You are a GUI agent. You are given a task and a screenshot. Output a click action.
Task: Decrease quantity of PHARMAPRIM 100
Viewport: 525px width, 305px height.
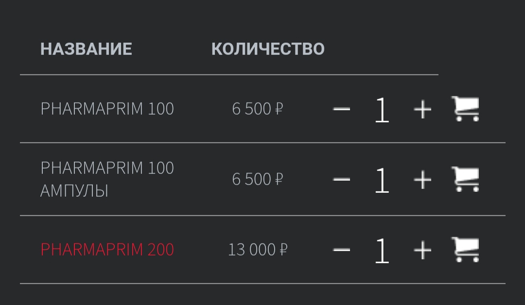(x=342, y=109)
